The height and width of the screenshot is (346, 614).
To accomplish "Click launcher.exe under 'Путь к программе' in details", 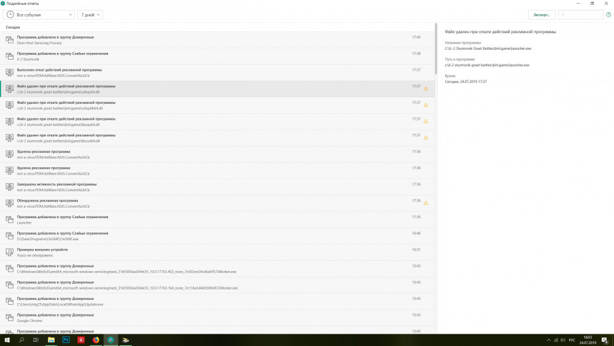I will click(x=487, y=65).
